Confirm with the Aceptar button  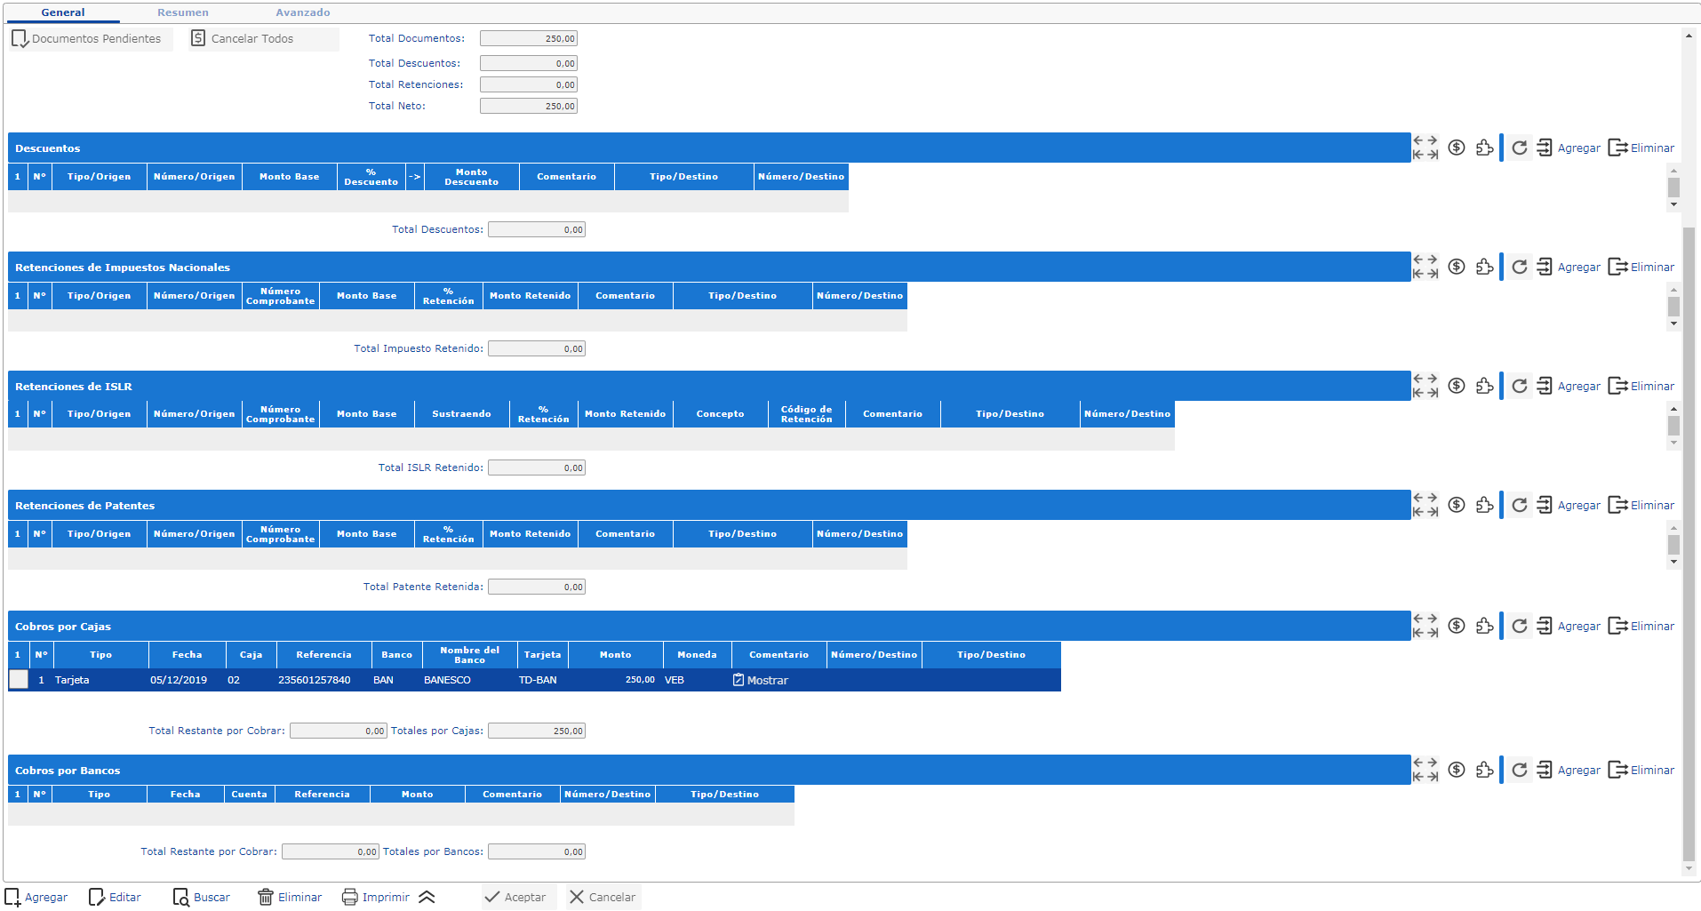(519, 897)
